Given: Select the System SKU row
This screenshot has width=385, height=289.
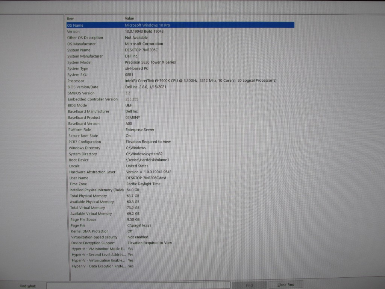Looking at the screenshot, I should [x=180, y=75].
